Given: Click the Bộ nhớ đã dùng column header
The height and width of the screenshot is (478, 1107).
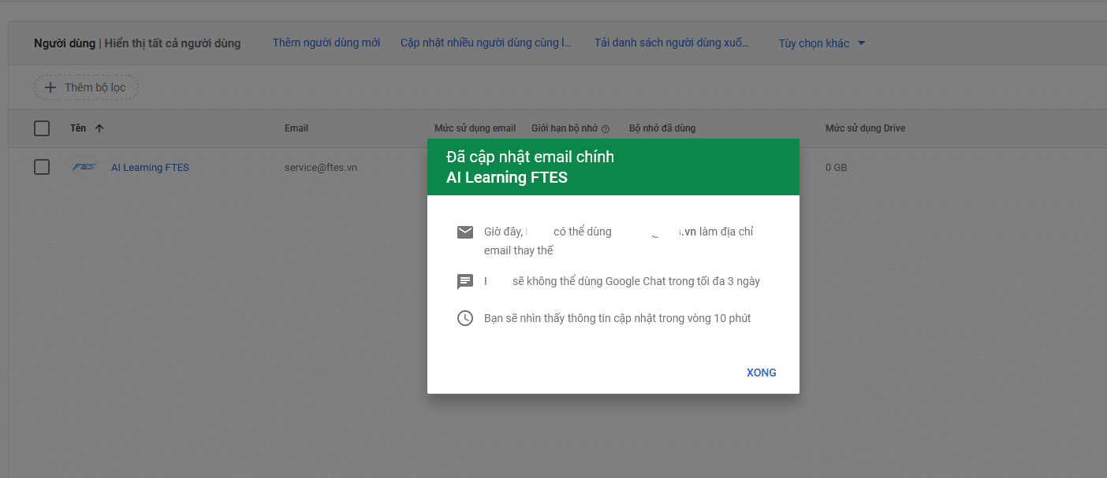Looking at the screenshot, I should 662,128.
